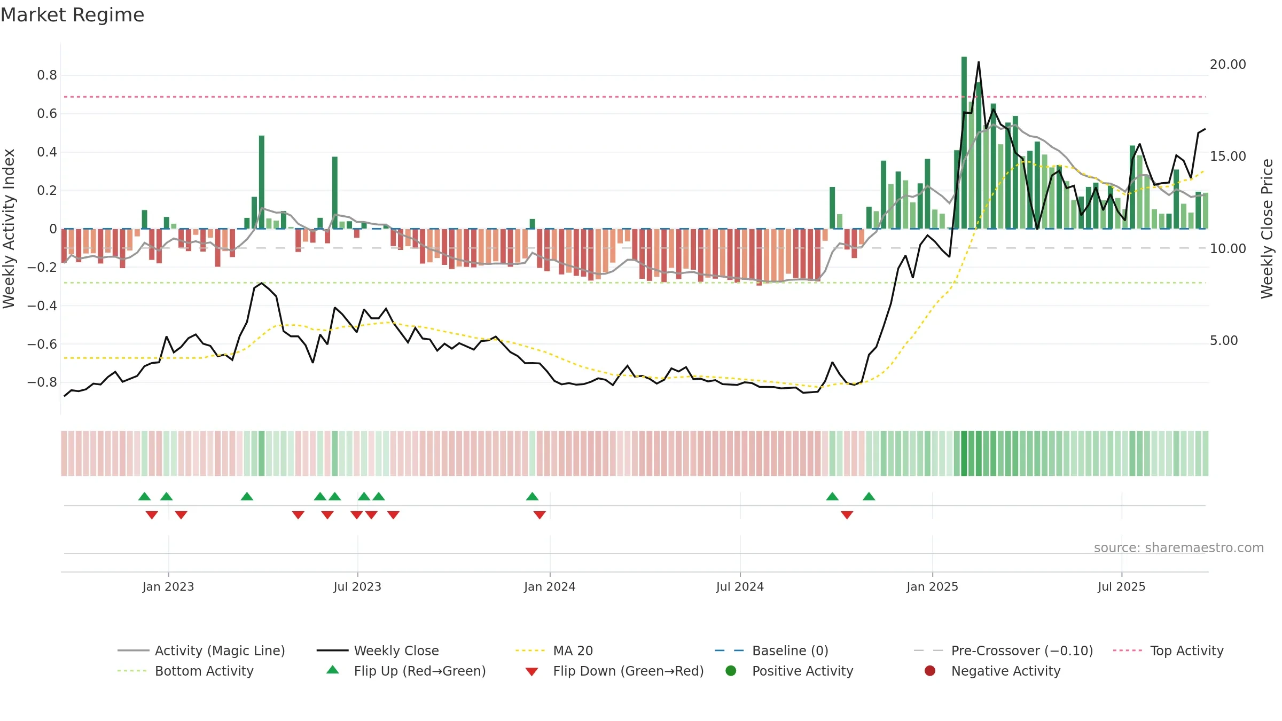Click the green dotted Bottom Activity legend swatch
1282x721 pixels.
tap(131, 671)
